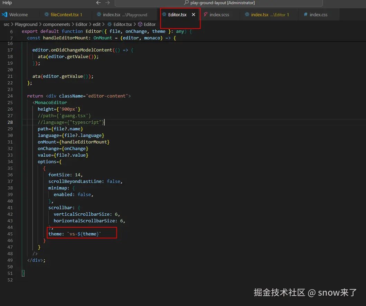366x306 pixels.
Task: Click the search magnifier icon
Action: [x=186, y=2]
